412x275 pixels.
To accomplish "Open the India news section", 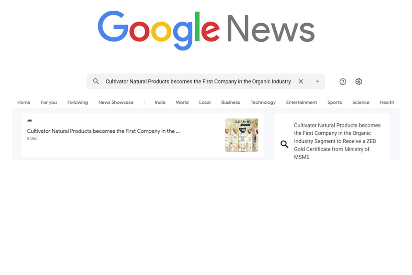I will point(160,102).
